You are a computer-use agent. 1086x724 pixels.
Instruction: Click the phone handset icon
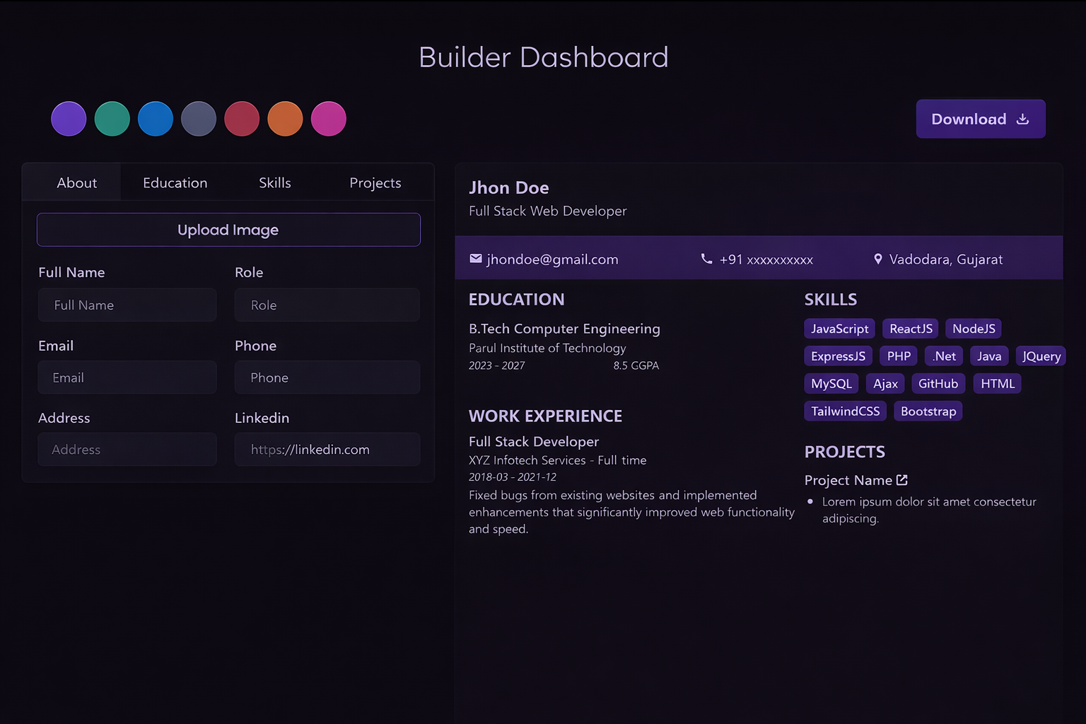(x=706, y=259)
